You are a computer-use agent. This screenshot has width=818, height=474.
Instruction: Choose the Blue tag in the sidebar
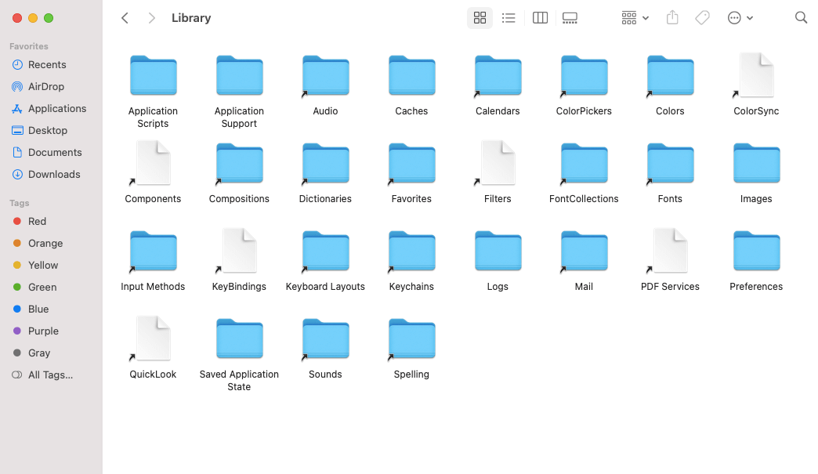tap(37, 309)
